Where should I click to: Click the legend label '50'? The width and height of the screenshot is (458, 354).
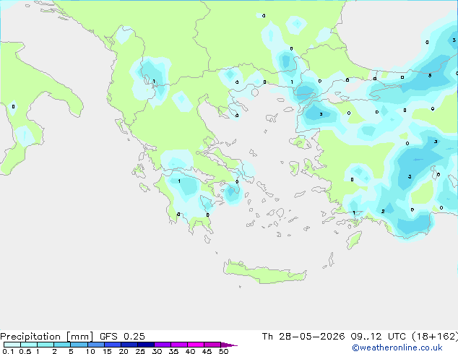point(223,351)
